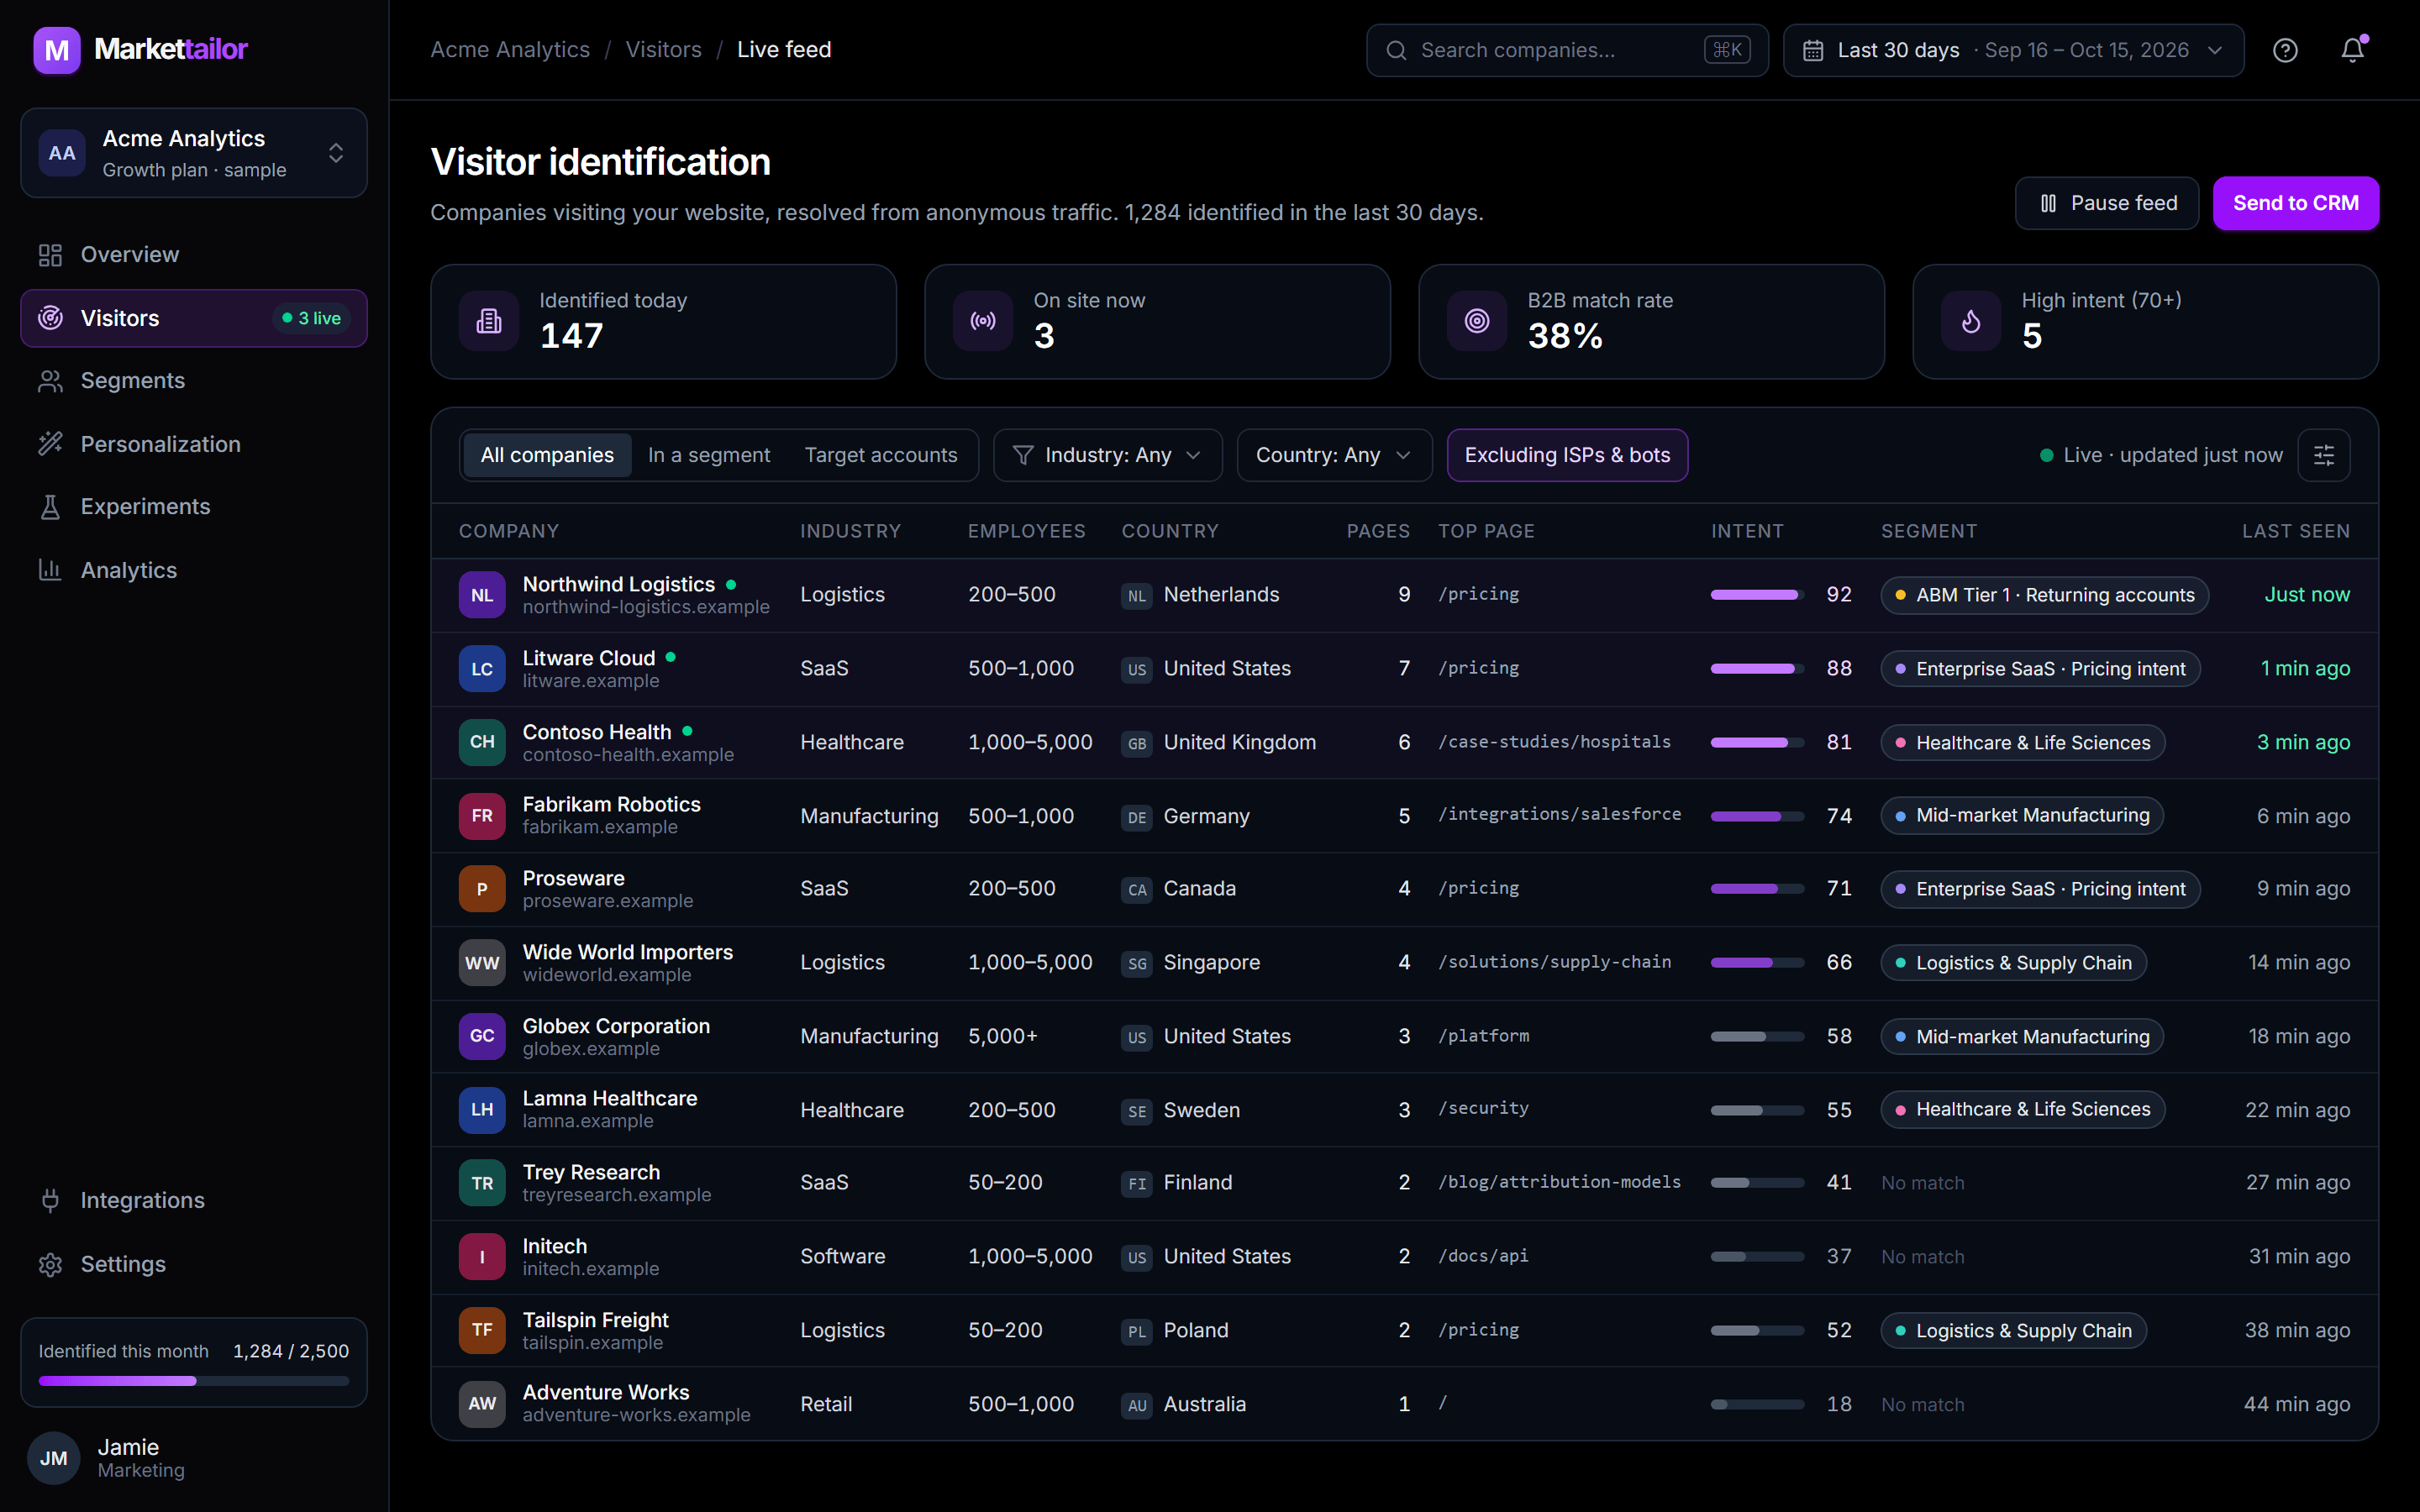Select the All companies filter
The image size is (2420, 1512).
click(547, 455)
